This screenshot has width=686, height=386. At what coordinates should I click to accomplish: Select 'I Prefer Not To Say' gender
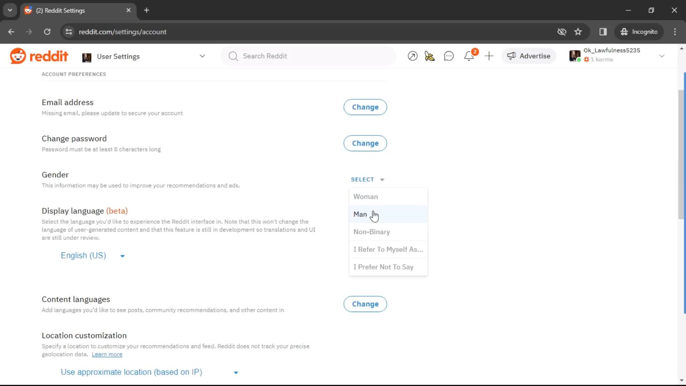coord(383,267)
